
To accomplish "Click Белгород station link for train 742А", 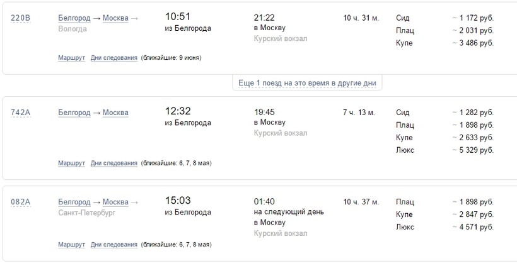I will point(74,113).
